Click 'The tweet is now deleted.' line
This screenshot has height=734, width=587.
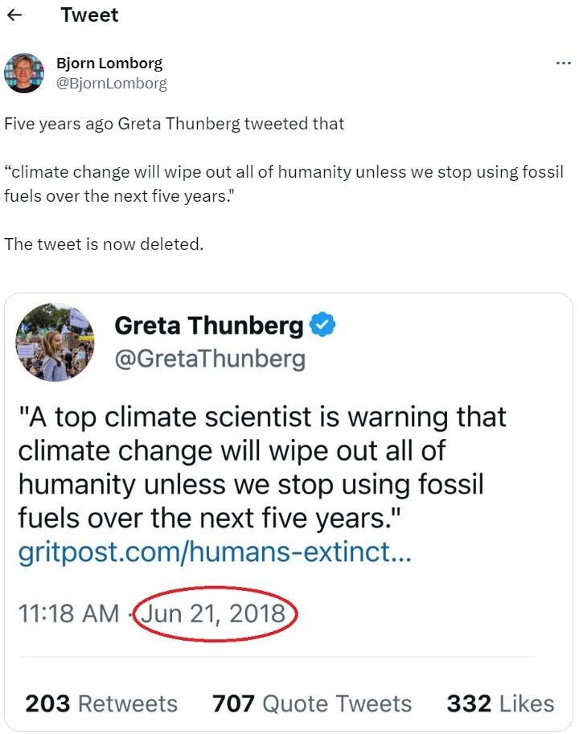(x=104, y=244)
